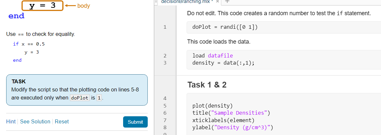Viewport: 381px width, 135px height.
Task: Click the empty code line 4
Action: click(259, 99)
